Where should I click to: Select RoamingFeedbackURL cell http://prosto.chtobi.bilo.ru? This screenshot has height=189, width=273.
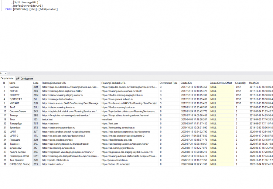(x=130, y=160)
